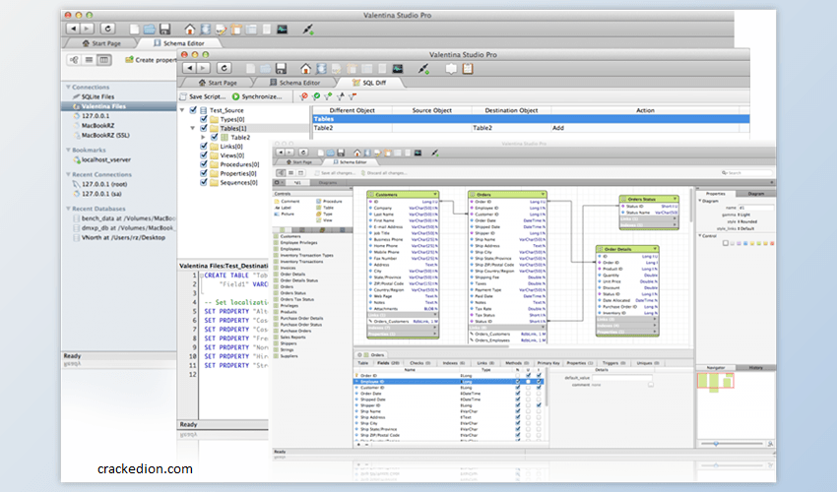Click refresh icon in rearmost window toolbar
Screen dimensions: 837x492
click(x=108, y=29)
